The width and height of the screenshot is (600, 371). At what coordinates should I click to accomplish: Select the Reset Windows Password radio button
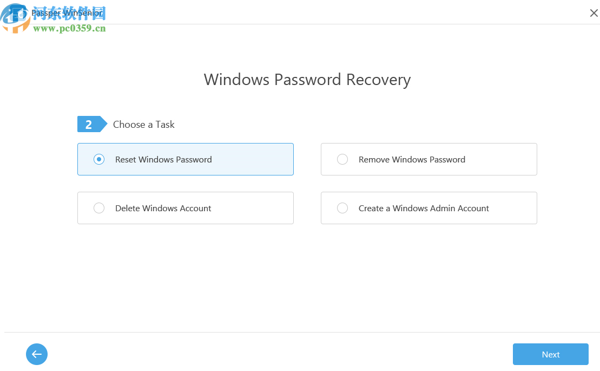click(x=99, y=159)
